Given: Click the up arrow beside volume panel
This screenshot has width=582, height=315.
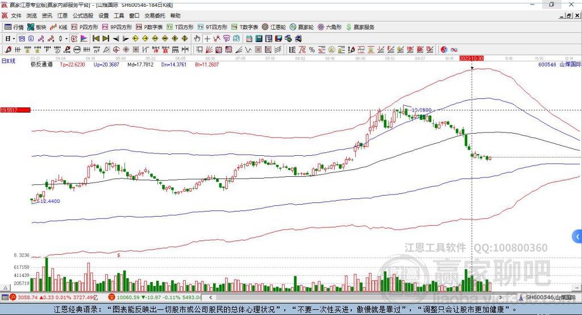Looking at the screenshot, I should click(5, 288).
